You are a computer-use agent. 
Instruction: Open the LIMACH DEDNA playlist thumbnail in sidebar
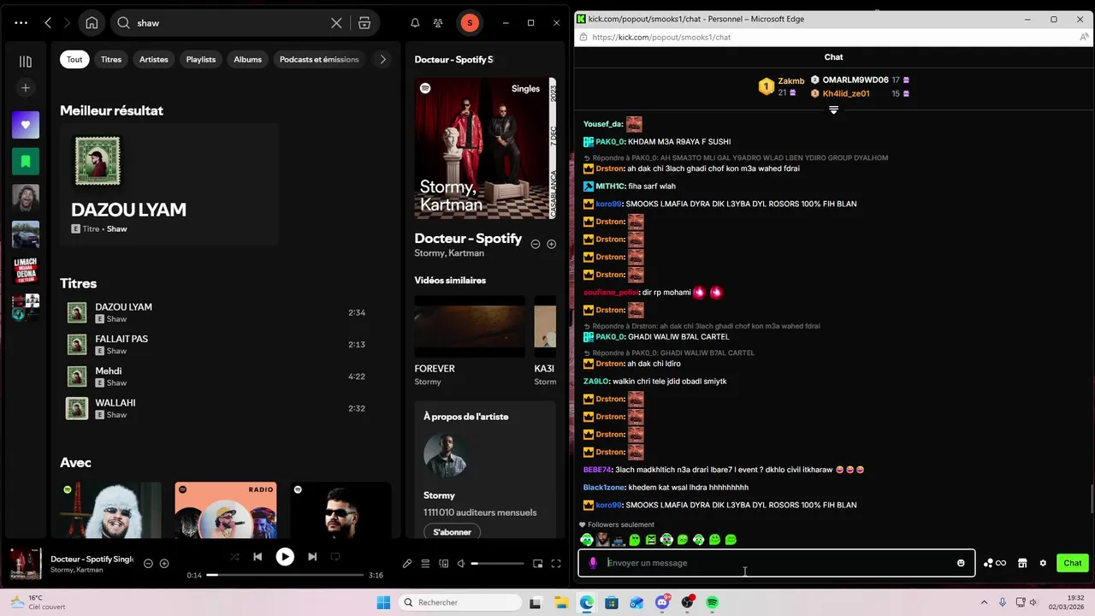click(x=26, y=271)
